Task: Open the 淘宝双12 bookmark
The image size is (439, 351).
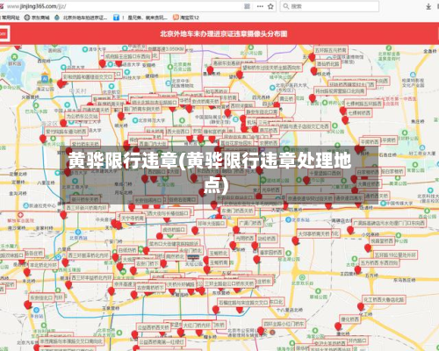Action: pyautogui.click(x=186, y=18)
